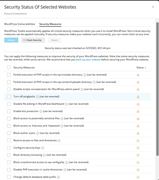Click info icon beside Turn off pingbacks
This screenshot has width=159, height=180.
[38, 97]
